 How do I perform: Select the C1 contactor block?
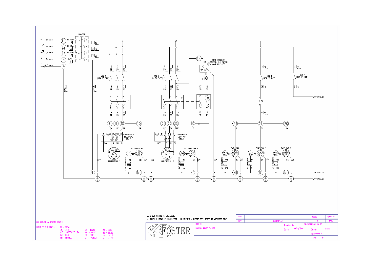tap(119, 102)
